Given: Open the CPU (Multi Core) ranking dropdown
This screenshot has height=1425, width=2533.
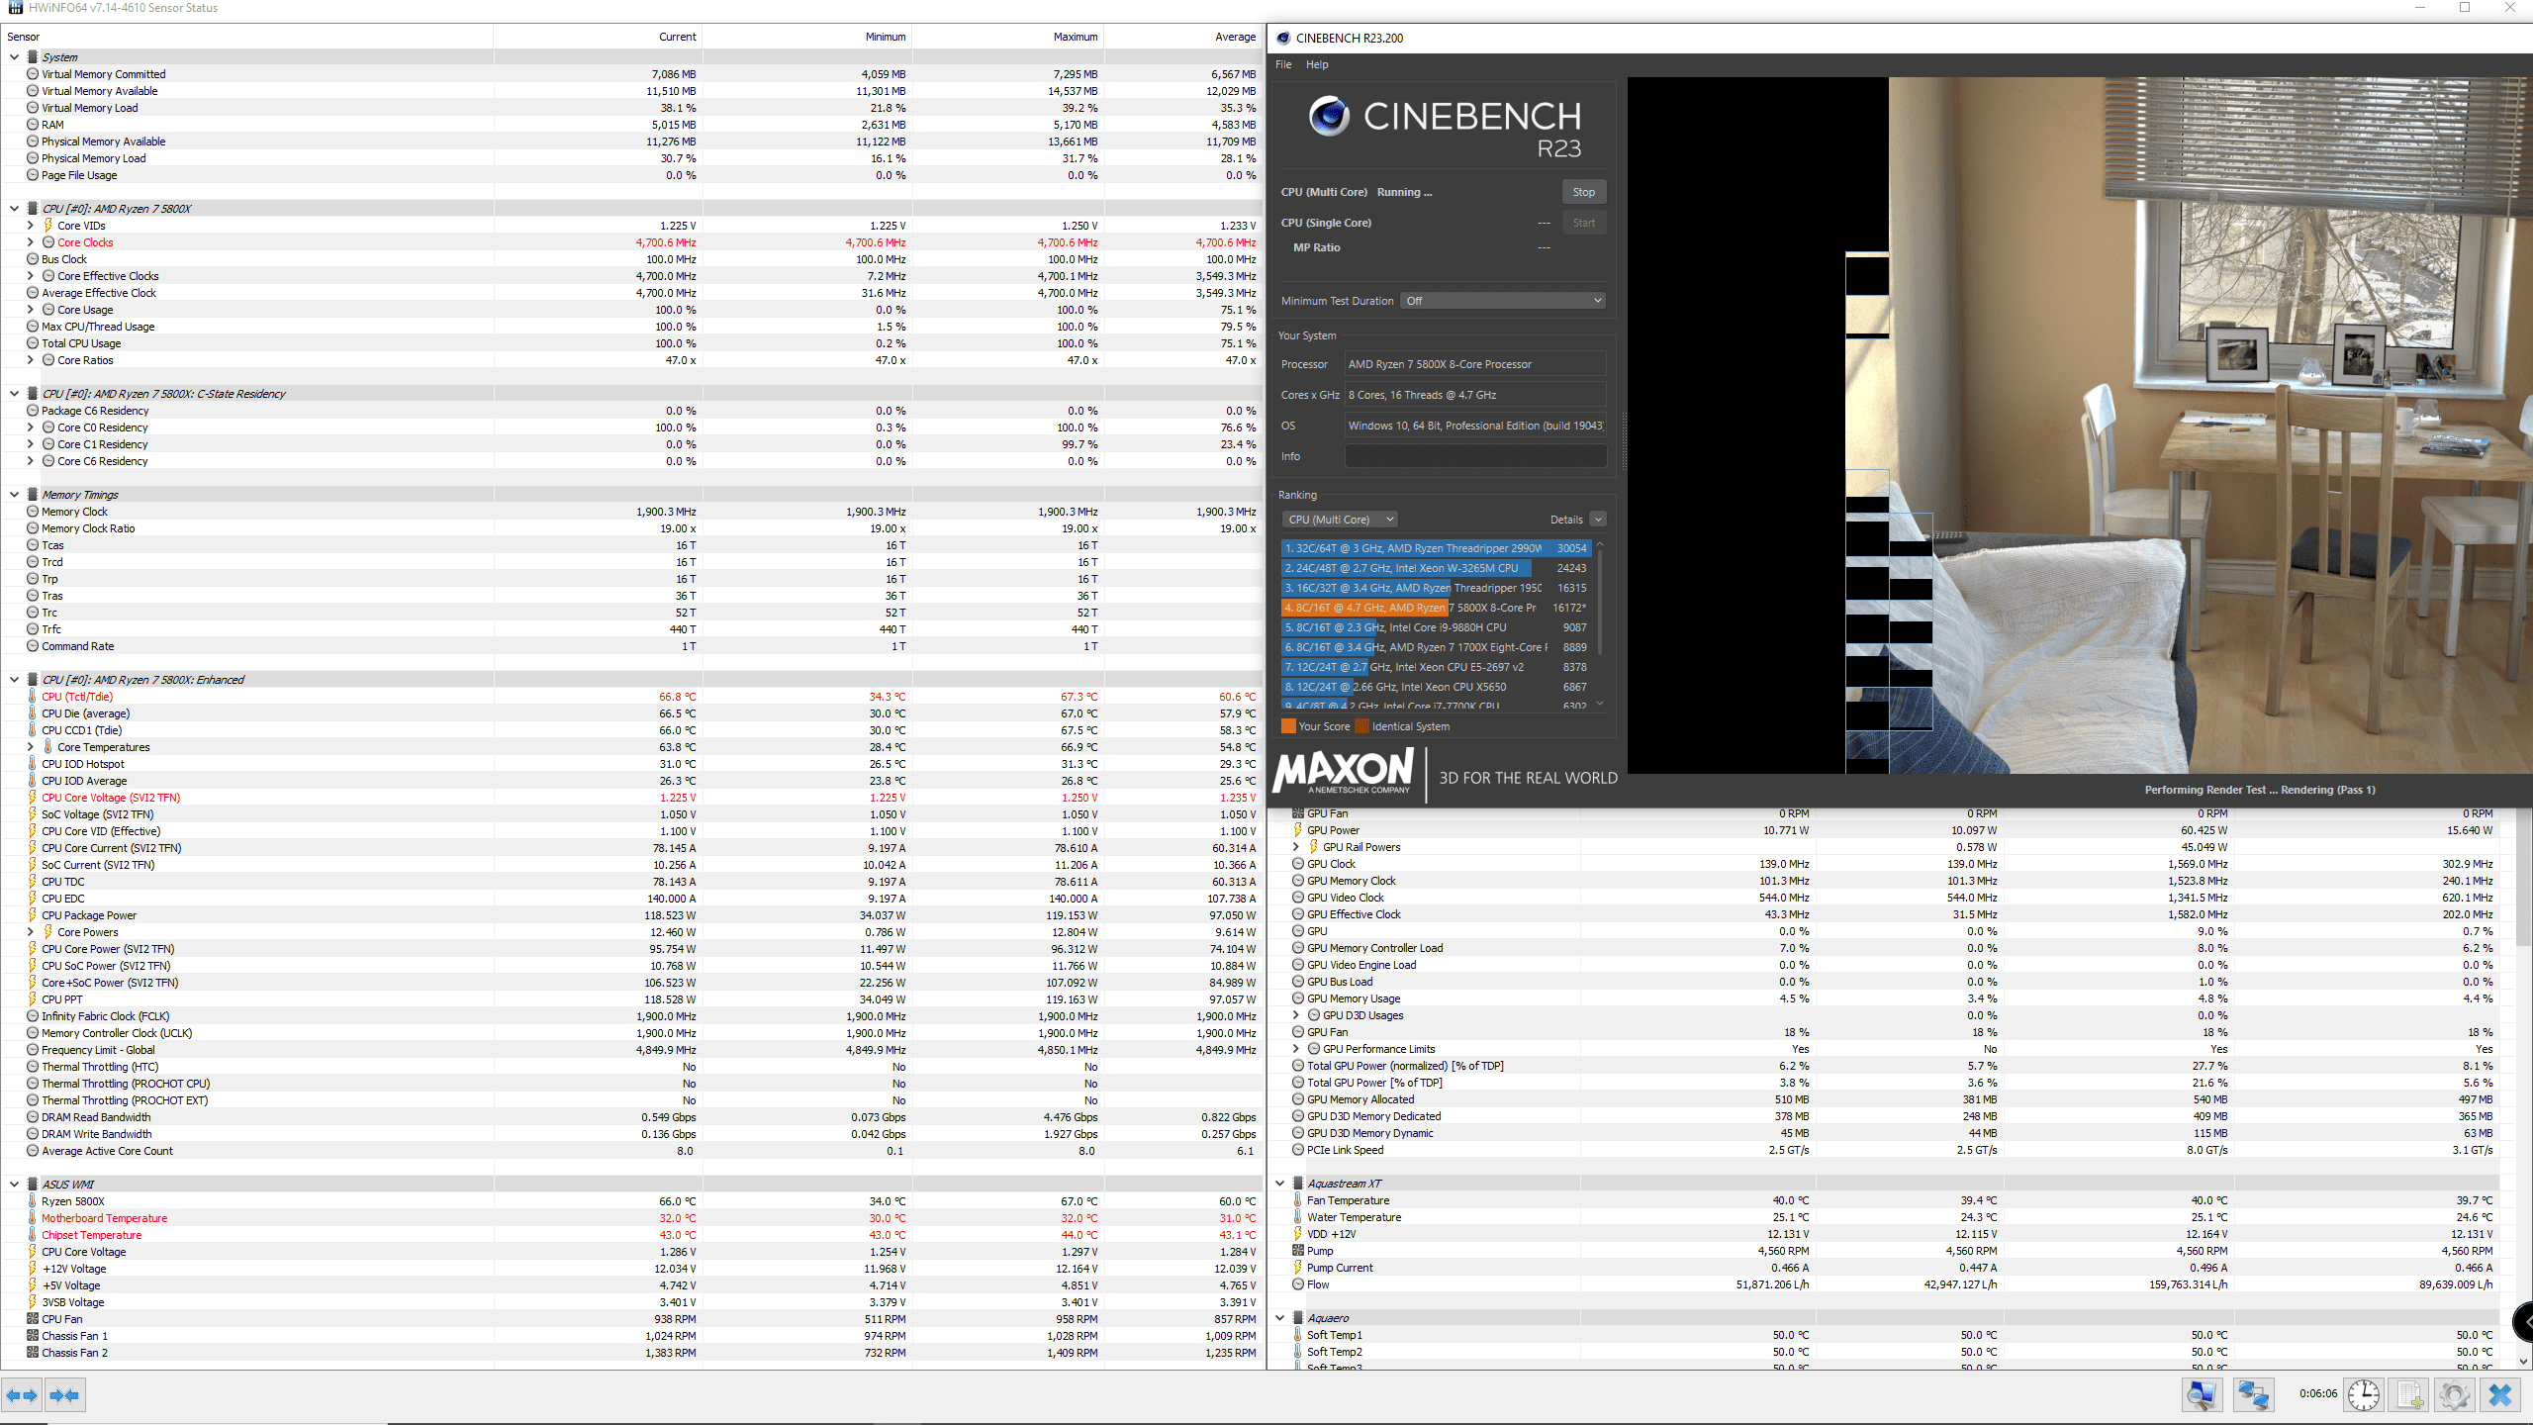Looking at the screenshot, I should point(1340,520).
